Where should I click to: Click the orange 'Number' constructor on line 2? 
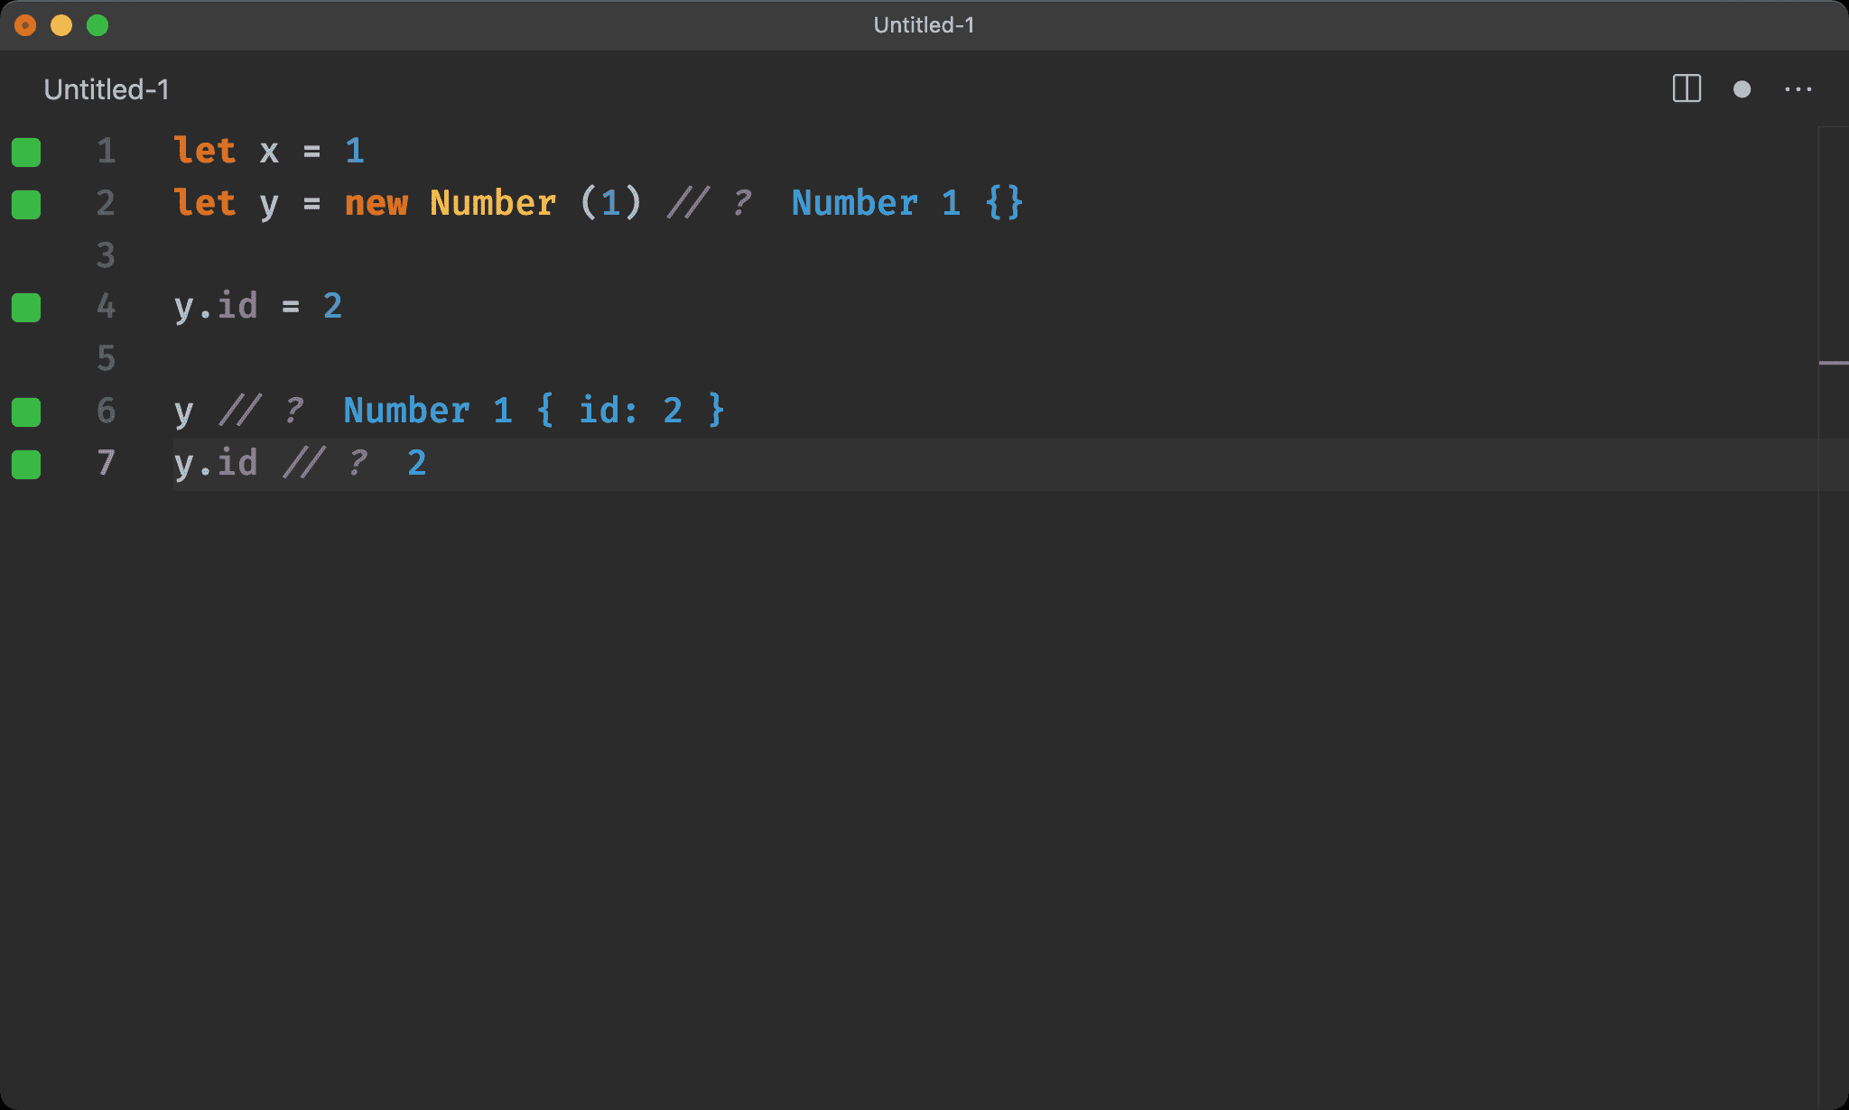pyautogui.click(x=493, y=203)
